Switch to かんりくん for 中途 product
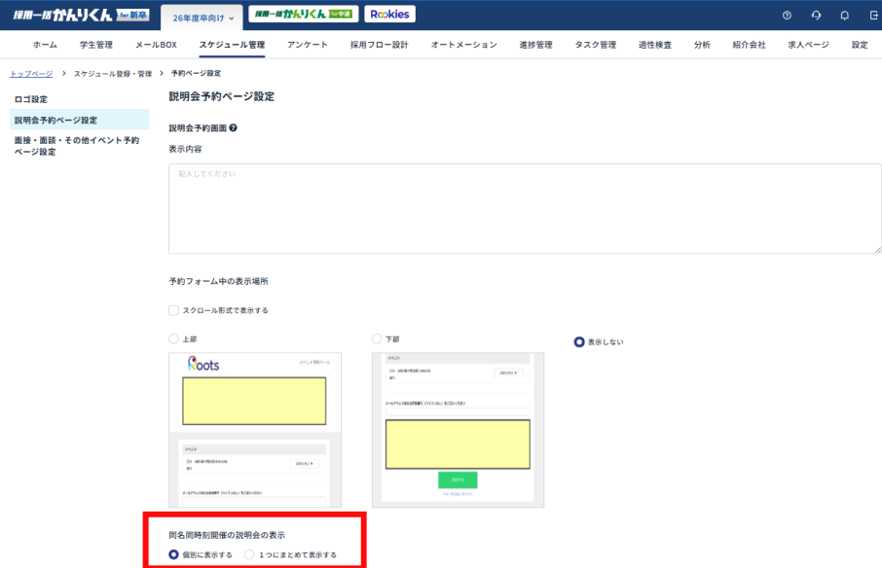882x568 pixels. pyautogui.click(x=303, y=15)
